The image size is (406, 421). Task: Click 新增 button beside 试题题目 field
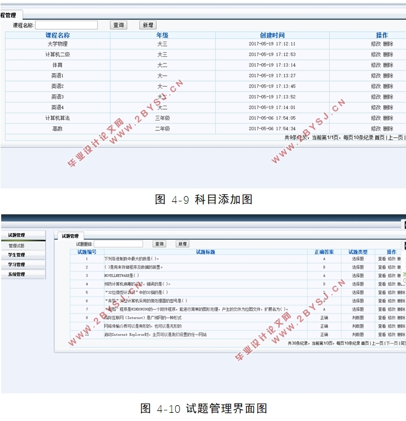point(183,244)
